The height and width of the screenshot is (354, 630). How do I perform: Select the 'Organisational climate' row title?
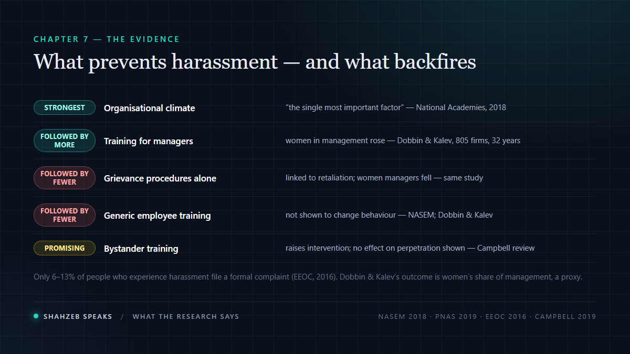pyautogui.click(x=150, y=108)
